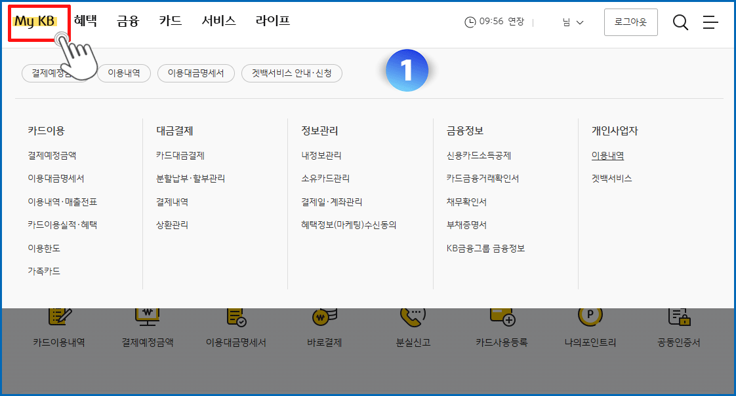Click the 대금결제 column heading
Image resolution: width=736 pixels, height=396 pixels.
174,131
